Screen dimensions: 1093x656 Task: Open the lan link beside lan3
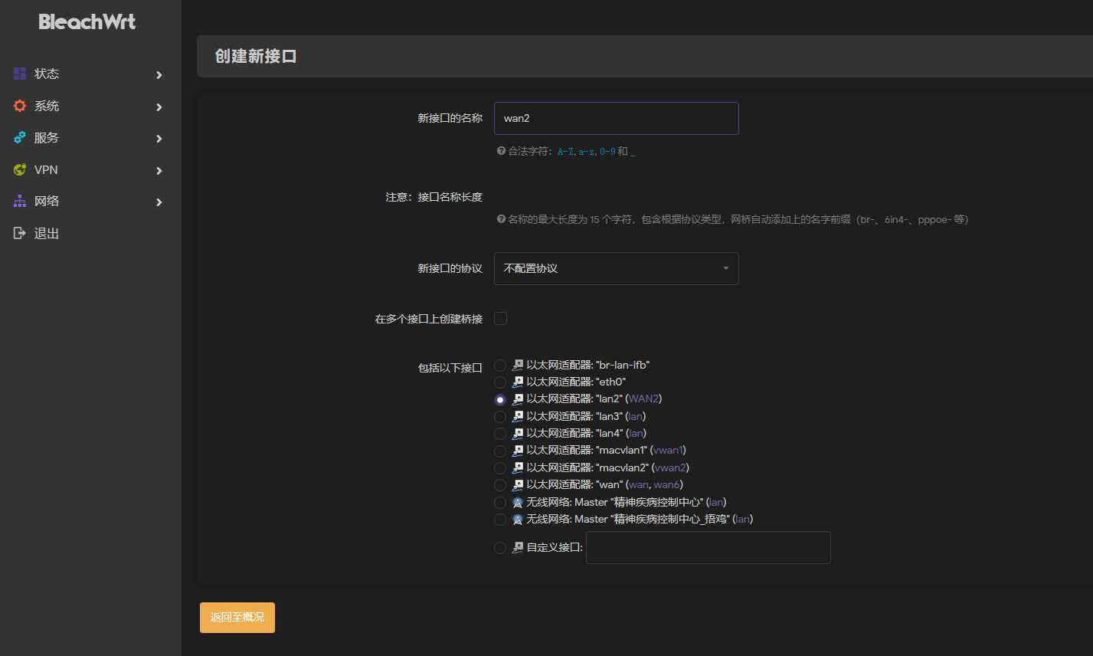coord(636,416)
